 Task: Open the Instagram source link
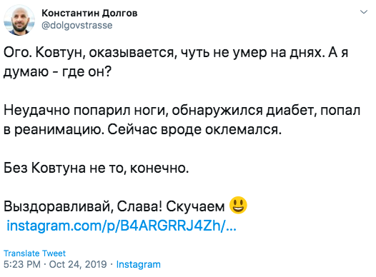point(139,265)
